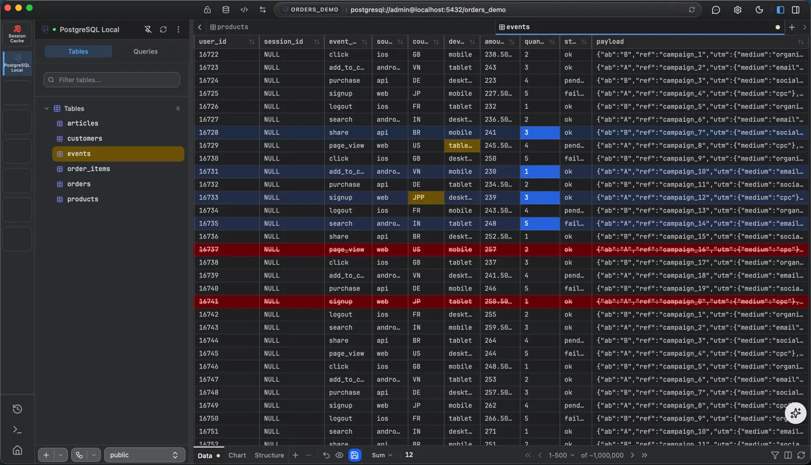Open the query history icon
Screen dimensions: 811x465
click(17, 409)
